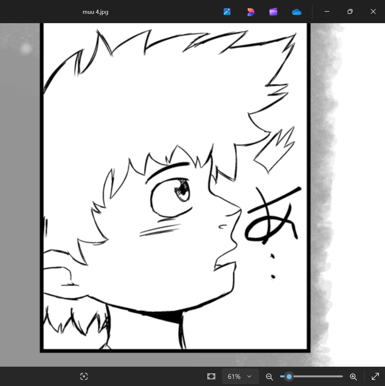Click the OneDrive cloud icon

[x=297, y=12]
